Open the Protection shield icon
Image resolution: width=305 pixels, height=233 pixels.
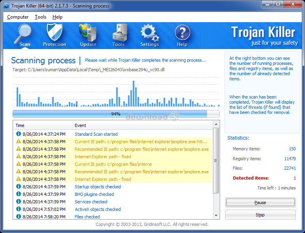(x=55, y=32)
